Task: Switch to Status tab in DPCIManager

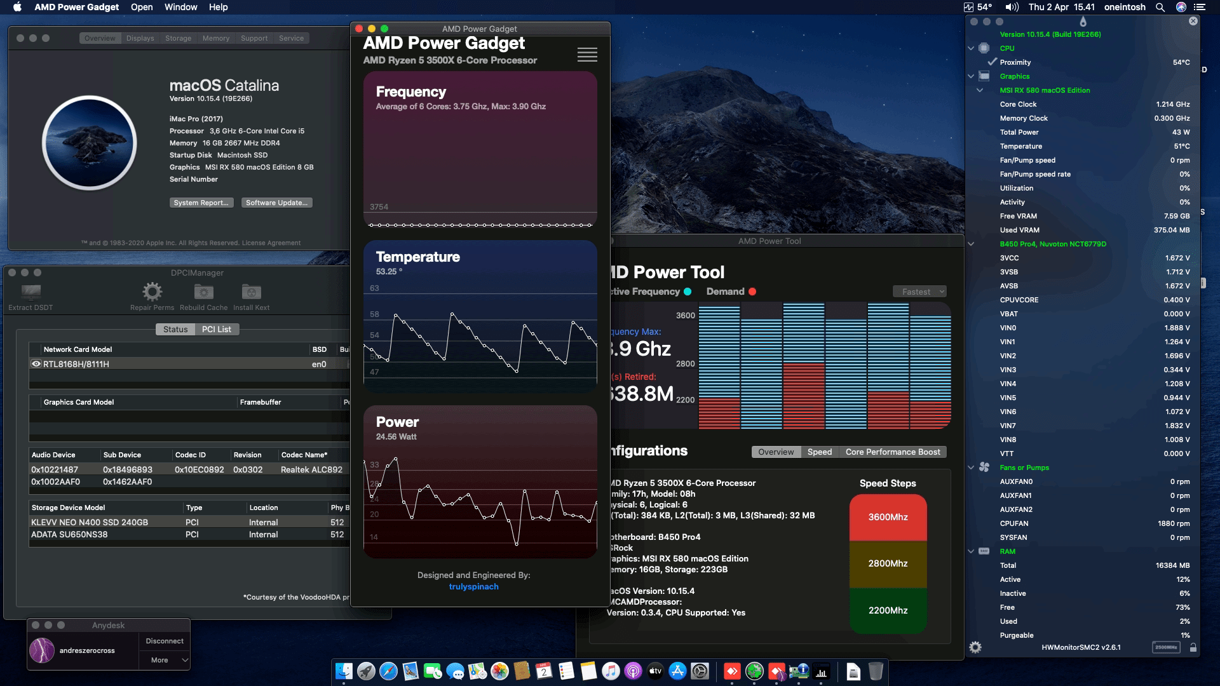Action: (175, 329)
